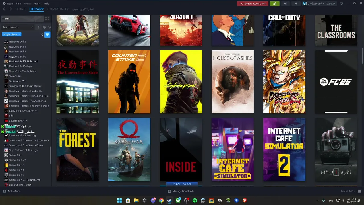This screenshot has height=205, width=364.
Task: Select Resident Evil 4 in list
Action: pyautogui.click(x=17, y=47)
